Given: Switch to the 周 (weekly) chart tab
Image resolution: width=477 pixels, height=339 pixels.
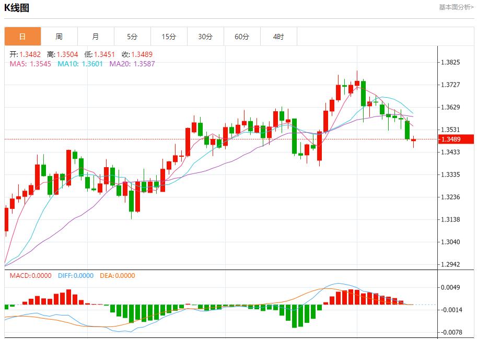Looking at the screenshot, I should pos(59,37).
